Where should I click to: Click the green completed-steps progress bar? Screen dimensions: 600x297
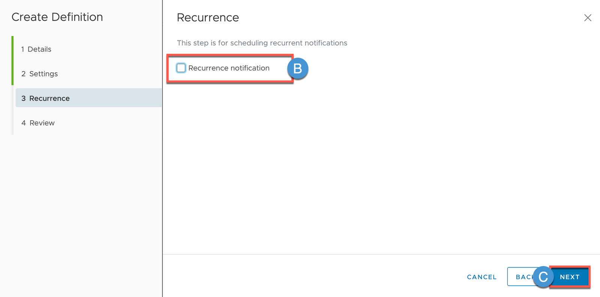(x=12, y=60)
